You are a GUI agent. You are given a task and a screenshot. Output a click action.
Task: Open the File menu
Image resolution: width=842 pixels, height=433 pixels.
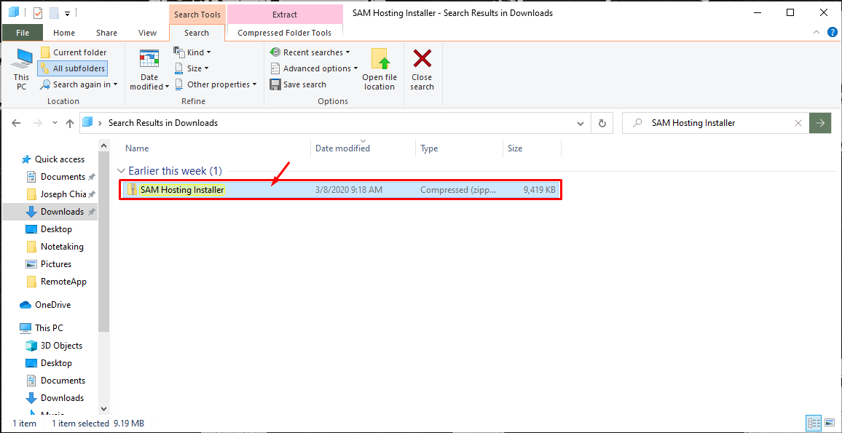[23, 33]
